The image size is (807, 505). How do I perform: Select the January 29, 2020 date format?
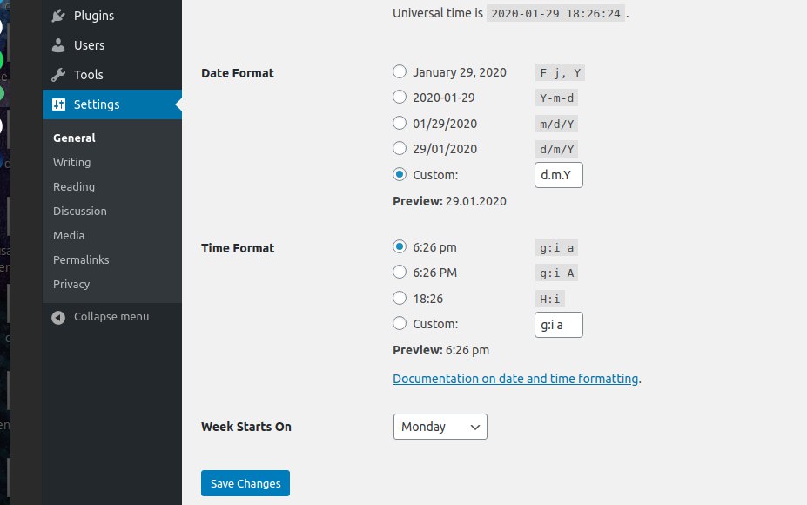pyautogui.click(x=400, y=71)
